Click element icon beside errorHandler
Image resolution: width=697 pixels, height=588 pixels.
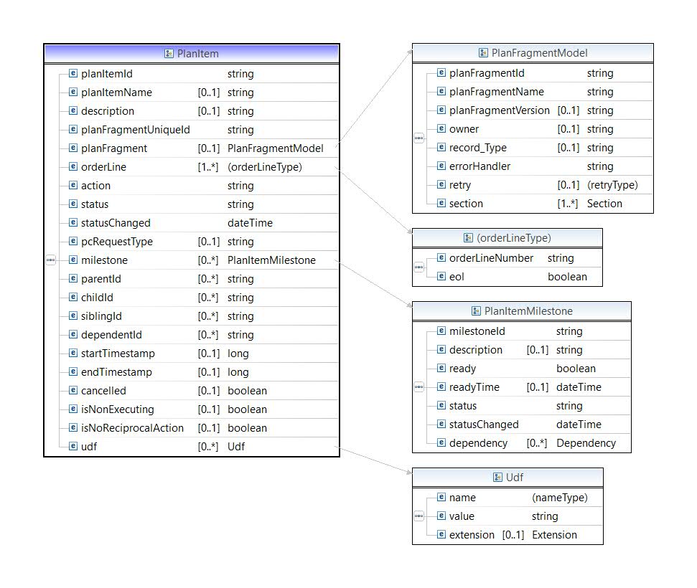click(441, 166)
